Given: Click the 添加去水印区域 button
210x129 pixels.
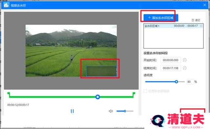Looking at the screenshot, I should [161, 18].
